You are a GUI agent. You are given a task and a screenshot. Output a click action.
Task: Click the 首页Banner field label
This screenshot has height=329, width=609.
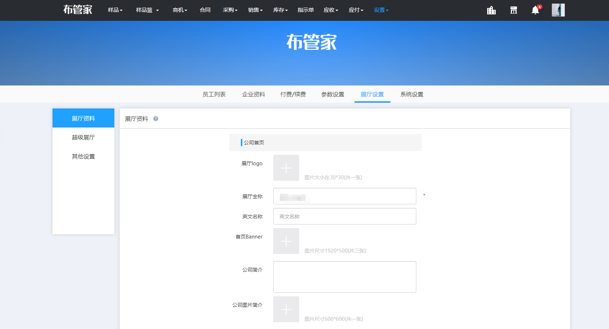click(x=249, y=237)
